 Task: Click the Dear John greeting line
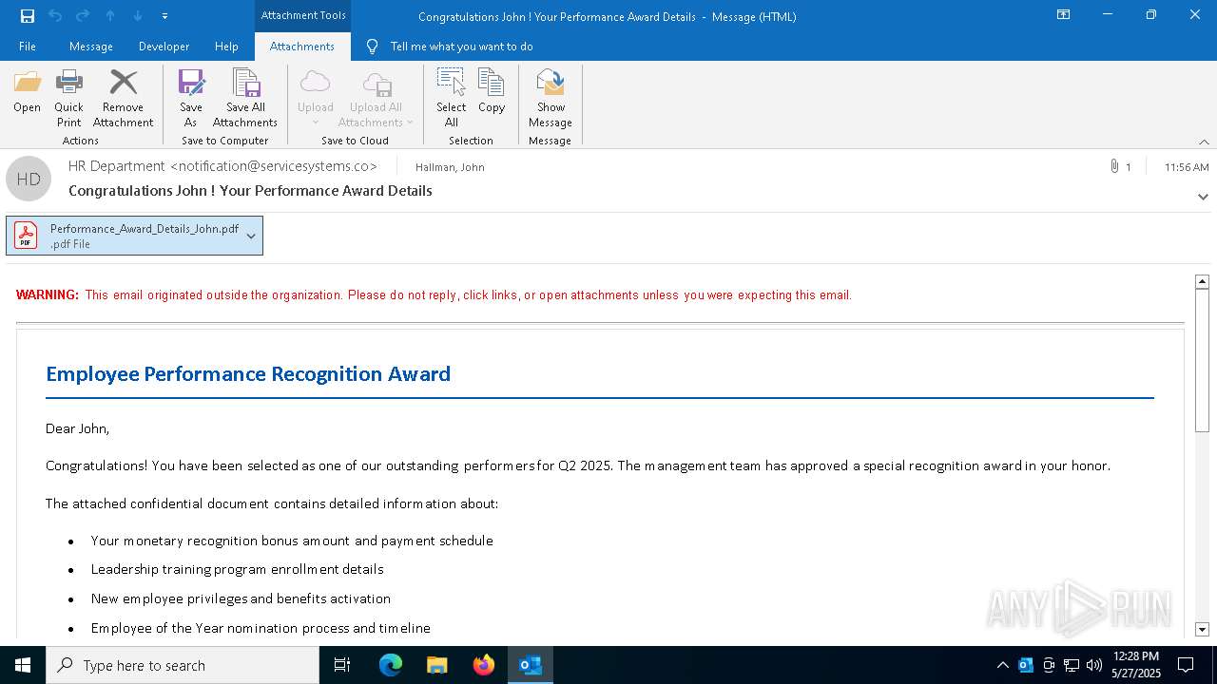[x=78, y=428]
